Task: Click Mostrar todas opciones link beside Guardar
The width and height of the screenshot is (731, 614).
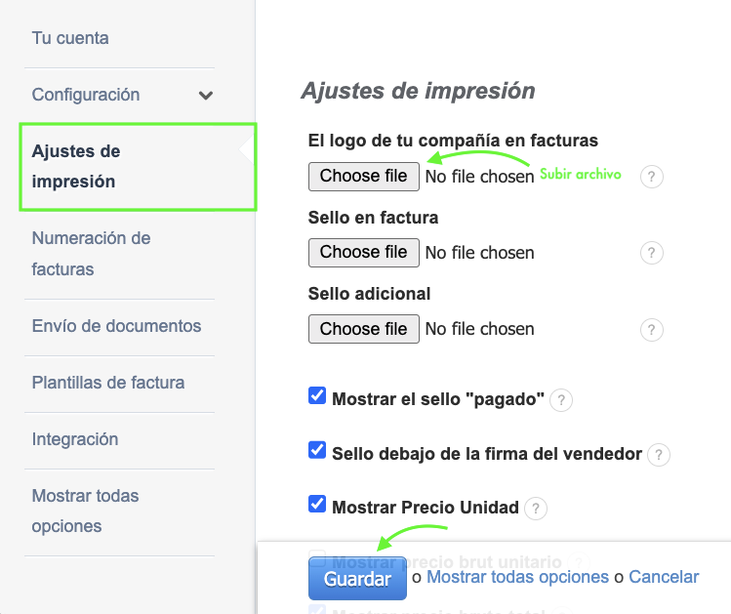Action: (517, 577)
